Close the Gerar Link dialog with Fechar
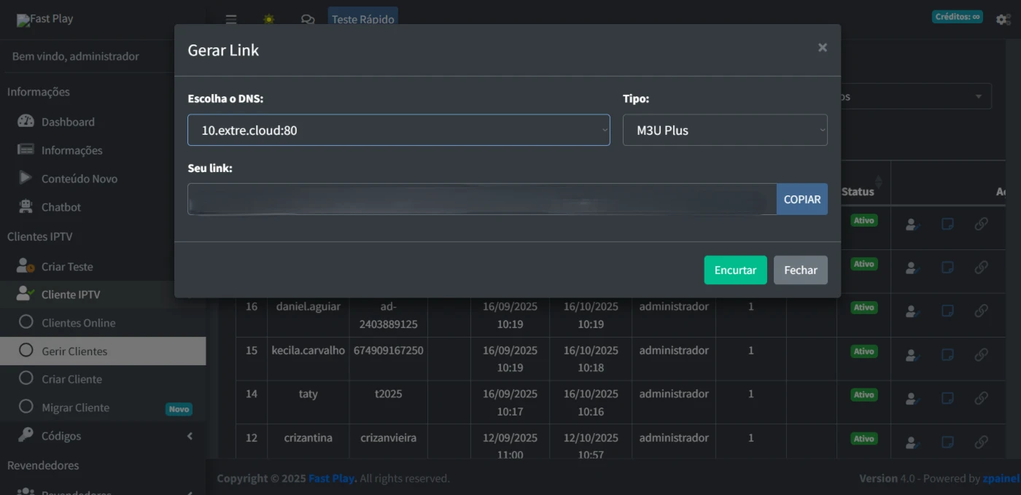 (x=800, y=270)
